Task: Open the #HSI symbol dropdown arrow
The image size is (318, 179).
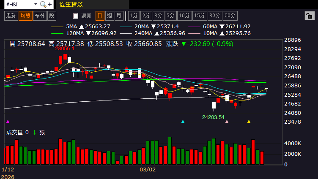Action: tap(36, 4)
